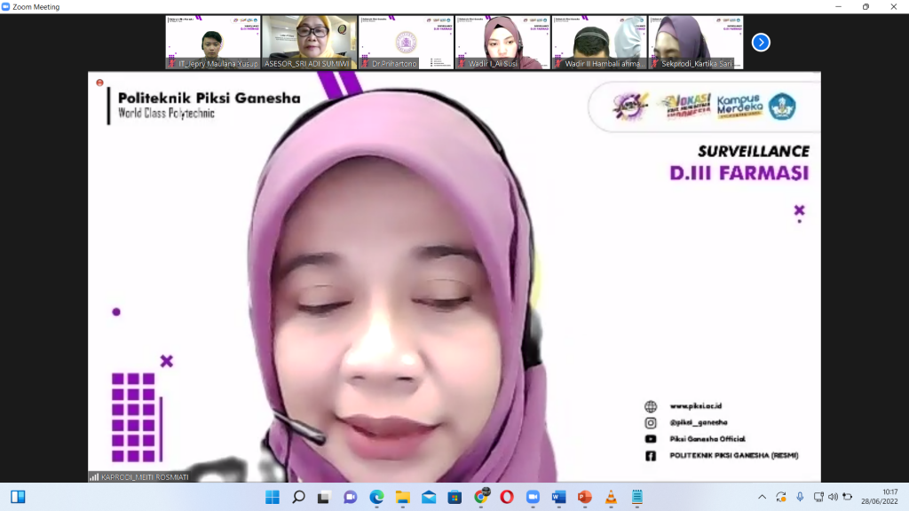This screenshot has width=909, height=511.
Task: Restore down the Zoom Meeting window
Action: pyautogui.click(x=866, y=7)
